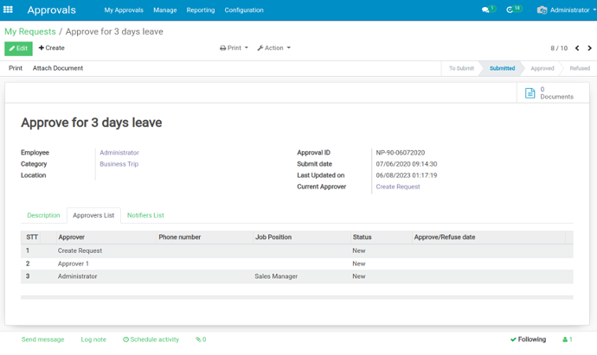This screenshot has height=355, width=597.
Task: Click the Print button in status bar
Action: 16,68
